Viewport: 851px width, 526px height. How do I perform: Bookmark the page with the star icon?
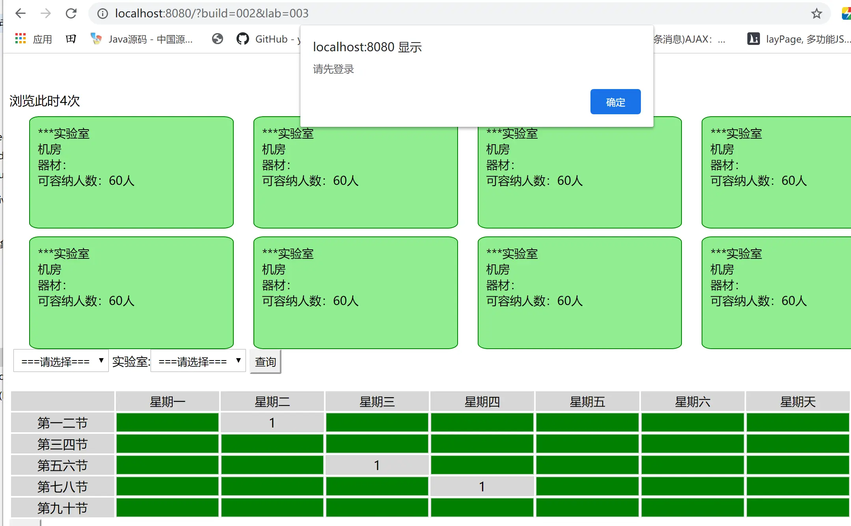click(816, 14)
